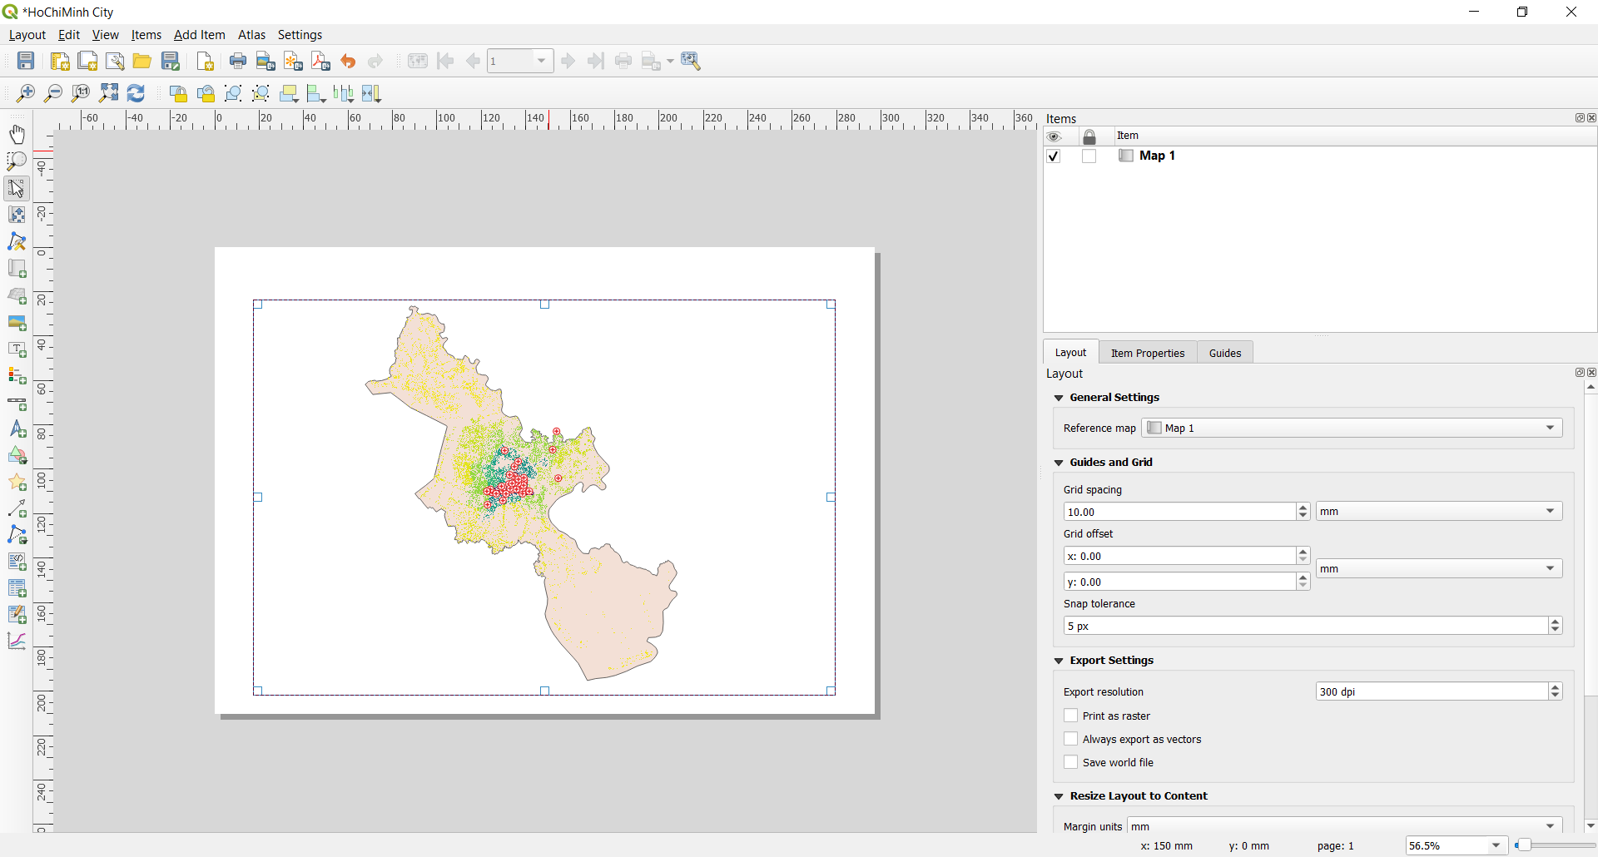1598x857 pixels.
Task: Enable Save world file checkbox
Action: [1071, 762]
